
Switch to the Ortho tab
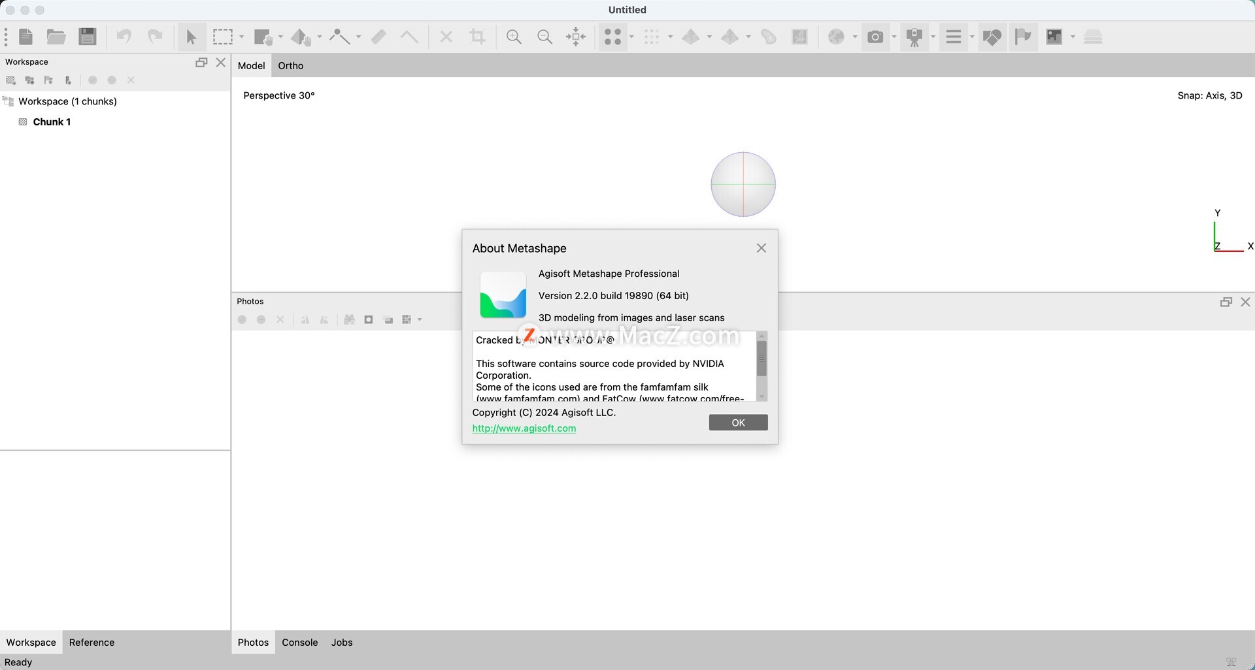[x=290, y=65]
